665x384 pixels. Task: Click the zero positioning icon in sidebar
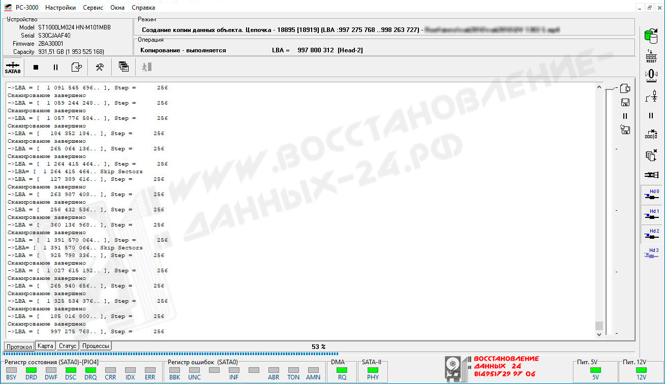651,75
